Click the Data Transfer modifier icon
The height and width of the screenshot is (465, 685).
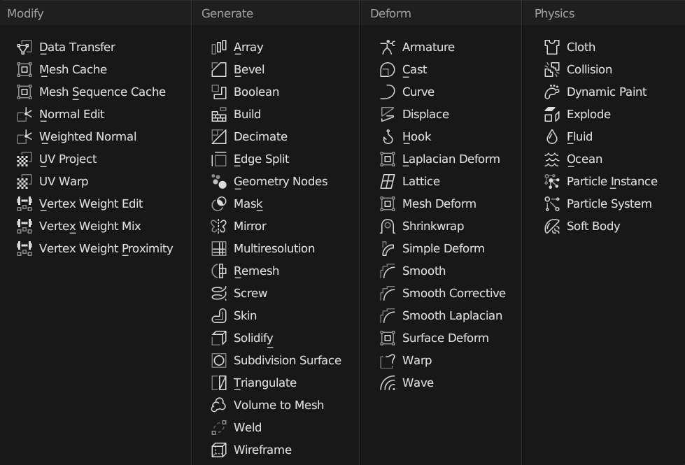[x=24, y=47]
